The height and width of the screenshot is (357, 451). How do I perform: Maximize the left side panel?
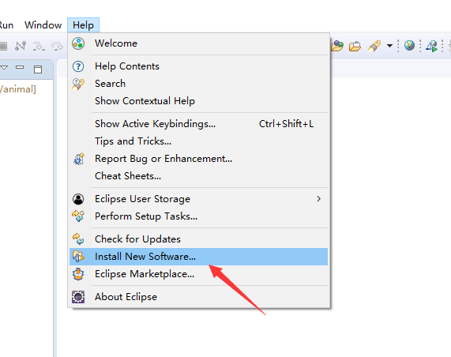coord(38,70)
